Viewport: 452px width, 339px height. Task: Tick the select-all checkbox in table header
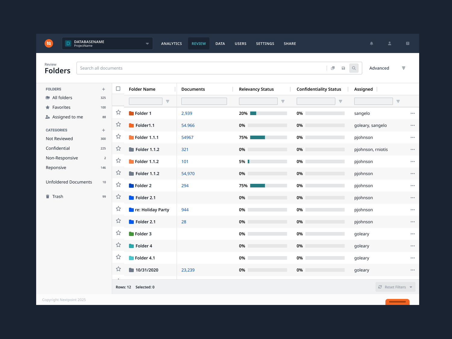tap(118, 89)
